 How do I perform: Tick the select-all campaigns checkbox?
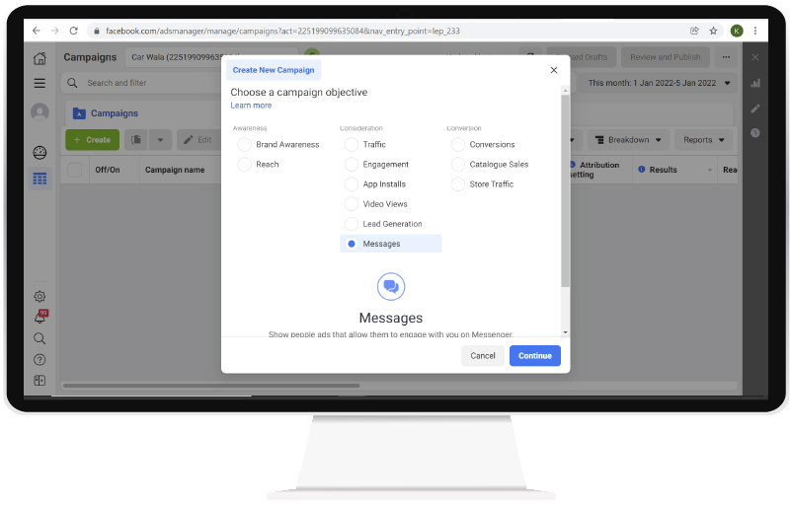click(x=75, y=170)
